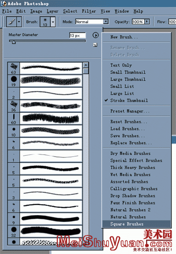Open the Layer menu
This screenshot has height=254, width=176.
click(x=52, y=11)
